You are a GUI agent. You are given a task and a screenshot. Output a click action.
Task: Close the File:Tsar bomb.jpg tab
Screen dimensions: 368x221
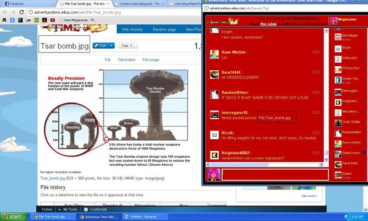[x=109, y=4]
